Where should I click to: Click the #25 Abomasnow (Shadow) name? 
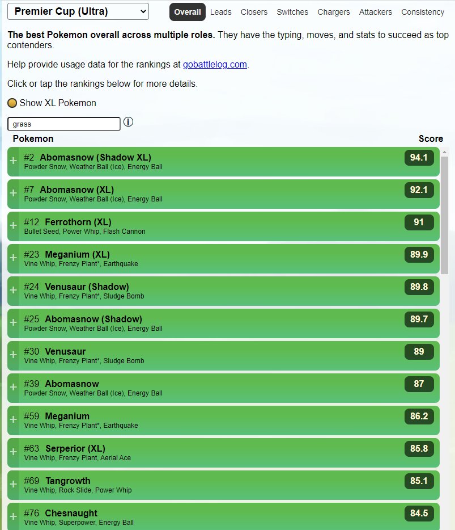[x=93, y=319]
